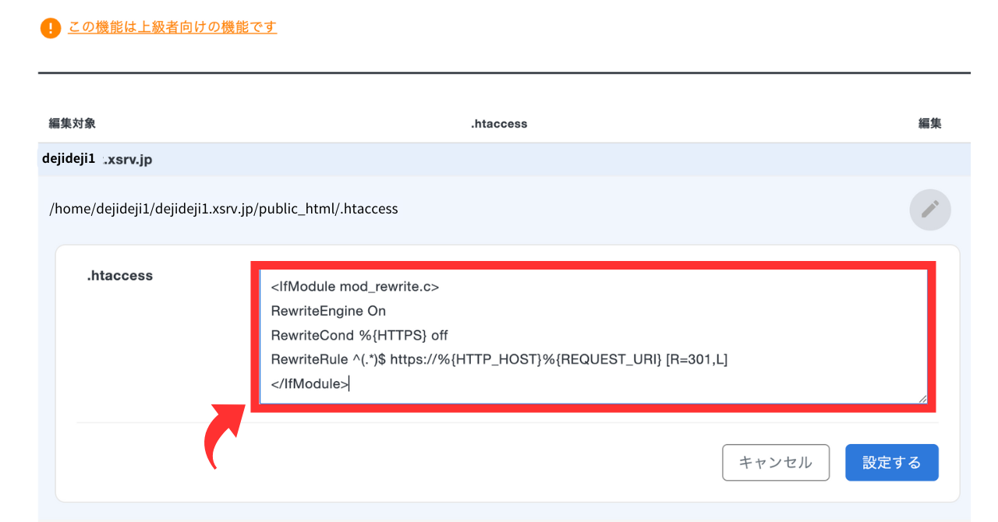Viewport: 998px width, 522px height.
Task: Grab the textarea resize handle corner
Action: (x=922, y=398)
